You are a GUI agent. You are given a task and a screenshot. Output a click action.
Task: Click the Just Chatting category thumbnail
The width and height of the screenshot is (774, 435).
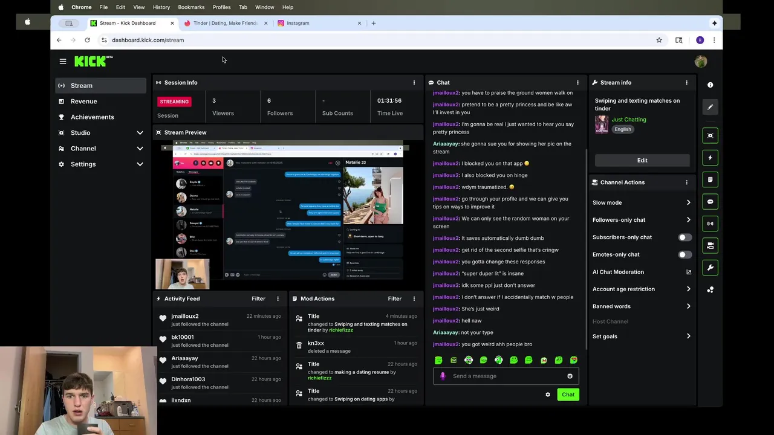[602, 124]
